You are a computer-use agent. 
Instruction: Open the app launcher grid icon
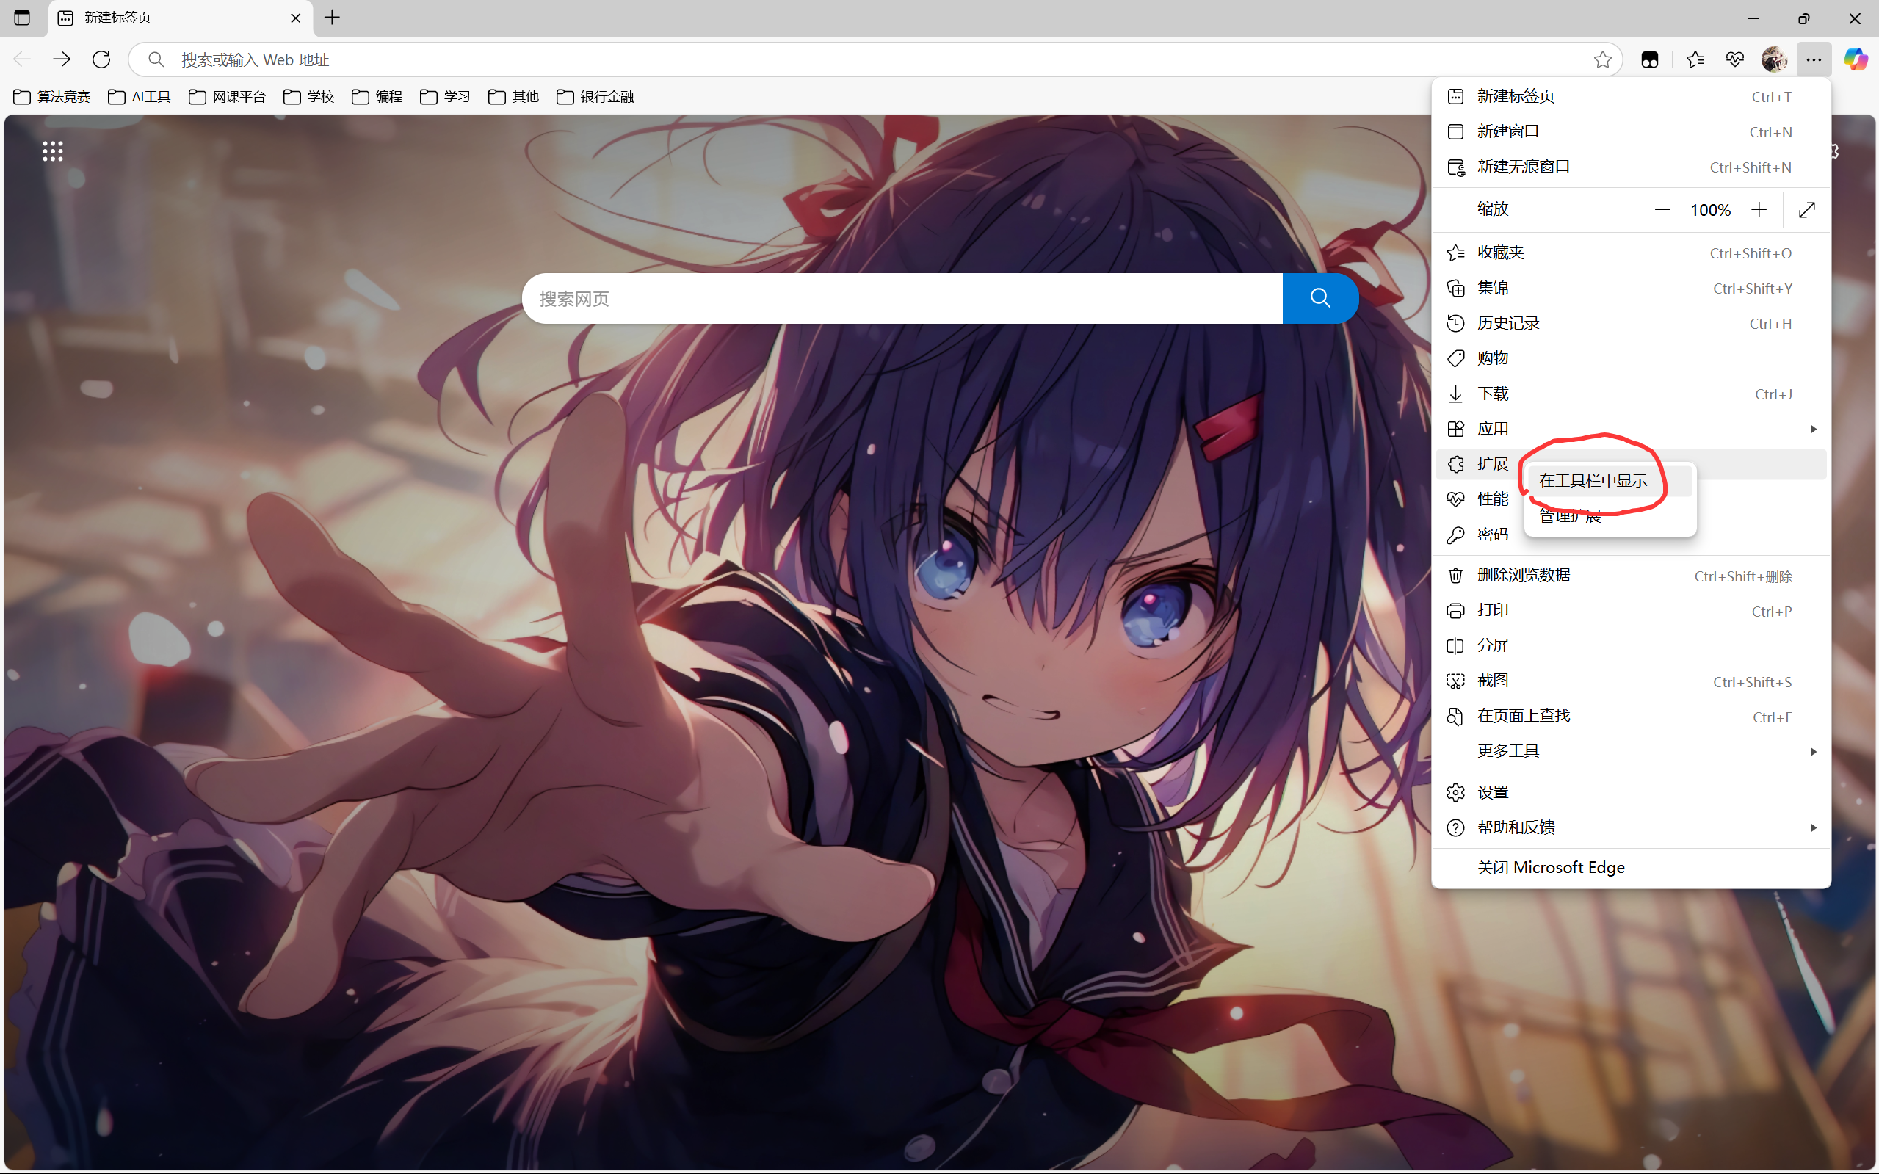[x=53, y=151]
